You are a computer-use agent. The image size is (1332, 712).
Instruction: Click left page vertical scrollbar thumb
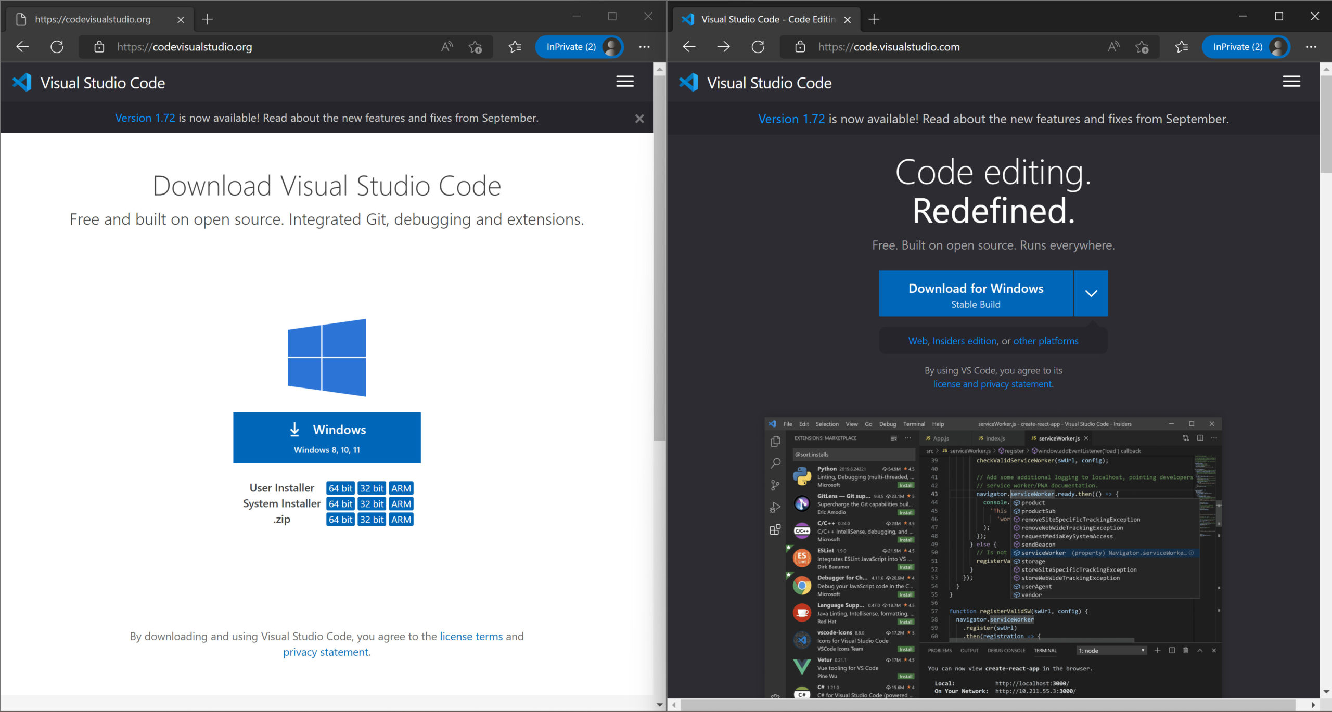point(659,257)
